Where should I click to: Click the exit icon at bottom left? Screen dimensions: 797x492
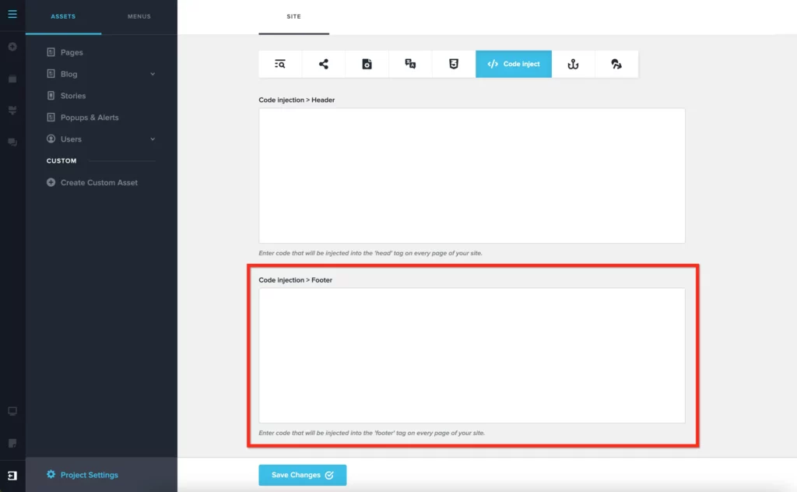pyautogui.click(x=12, y=475)
